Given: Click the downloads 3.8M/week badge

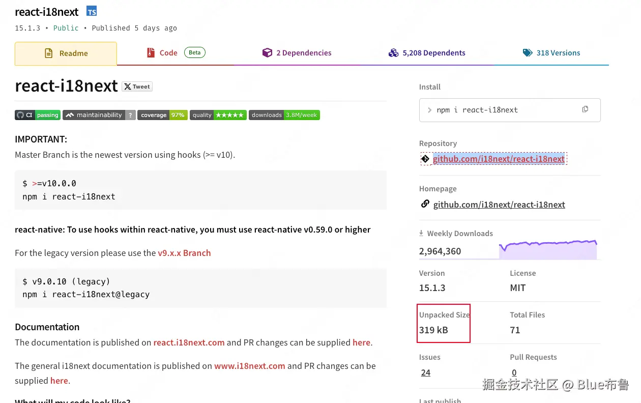Looking at the screenshot, I should click(x=284, y=115).
